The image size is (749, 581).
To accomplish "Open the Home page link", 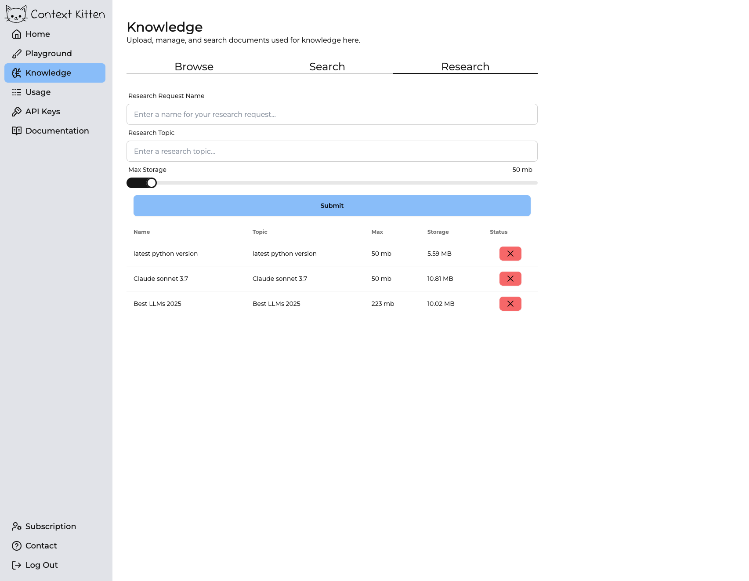I will pyautogui.click(x=55, y=34).
